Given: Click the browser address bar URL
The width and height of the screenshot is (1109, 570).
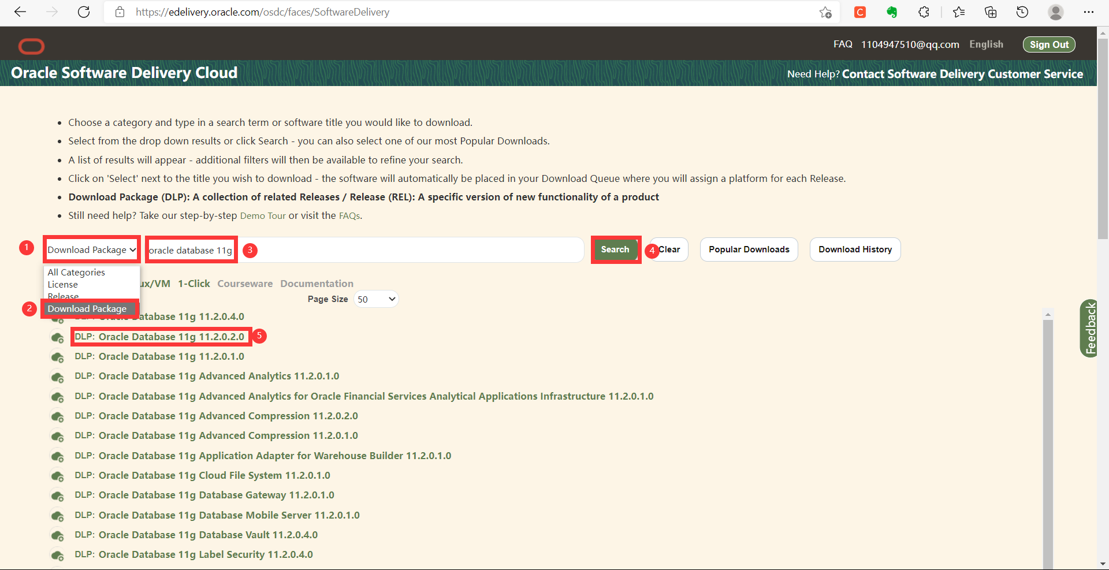Looking at the screenshot, I should tap(262, 12).
